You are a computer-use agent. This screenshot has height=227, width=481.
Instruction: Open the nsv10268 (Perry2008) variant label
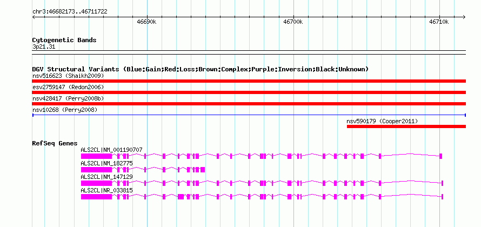[65, 110]
